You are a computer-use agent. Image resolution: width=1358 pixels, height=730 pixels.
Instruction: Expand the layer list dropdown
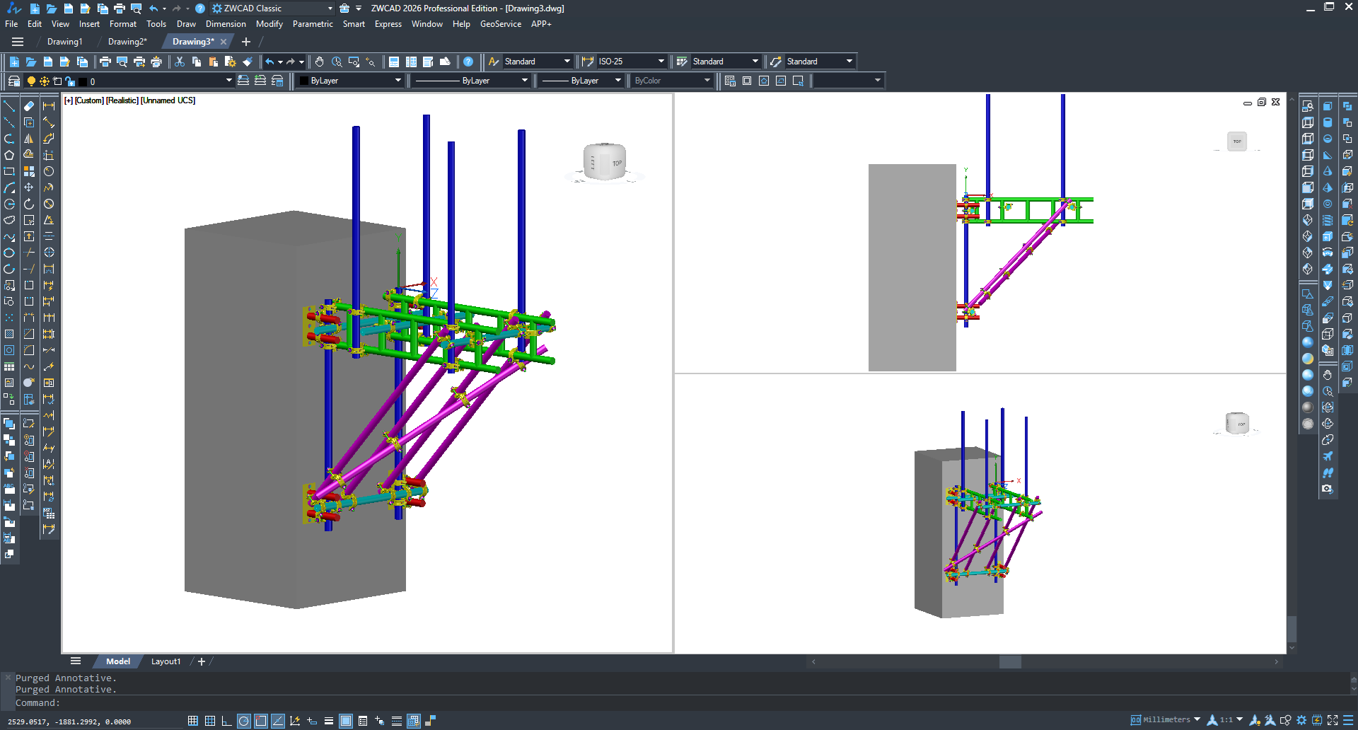pyautogui.click(x=228, y=81)
